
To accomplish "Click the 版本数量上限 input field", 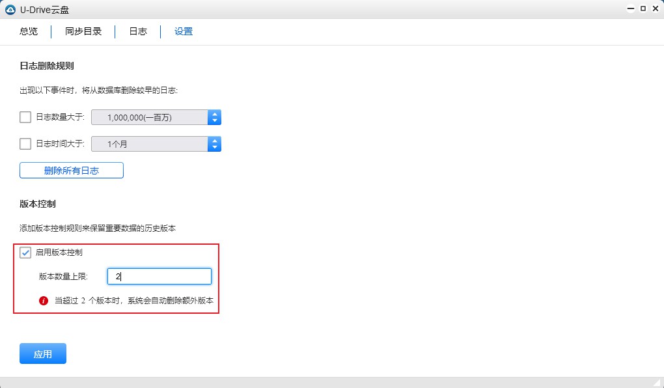I will click(159, 276).
